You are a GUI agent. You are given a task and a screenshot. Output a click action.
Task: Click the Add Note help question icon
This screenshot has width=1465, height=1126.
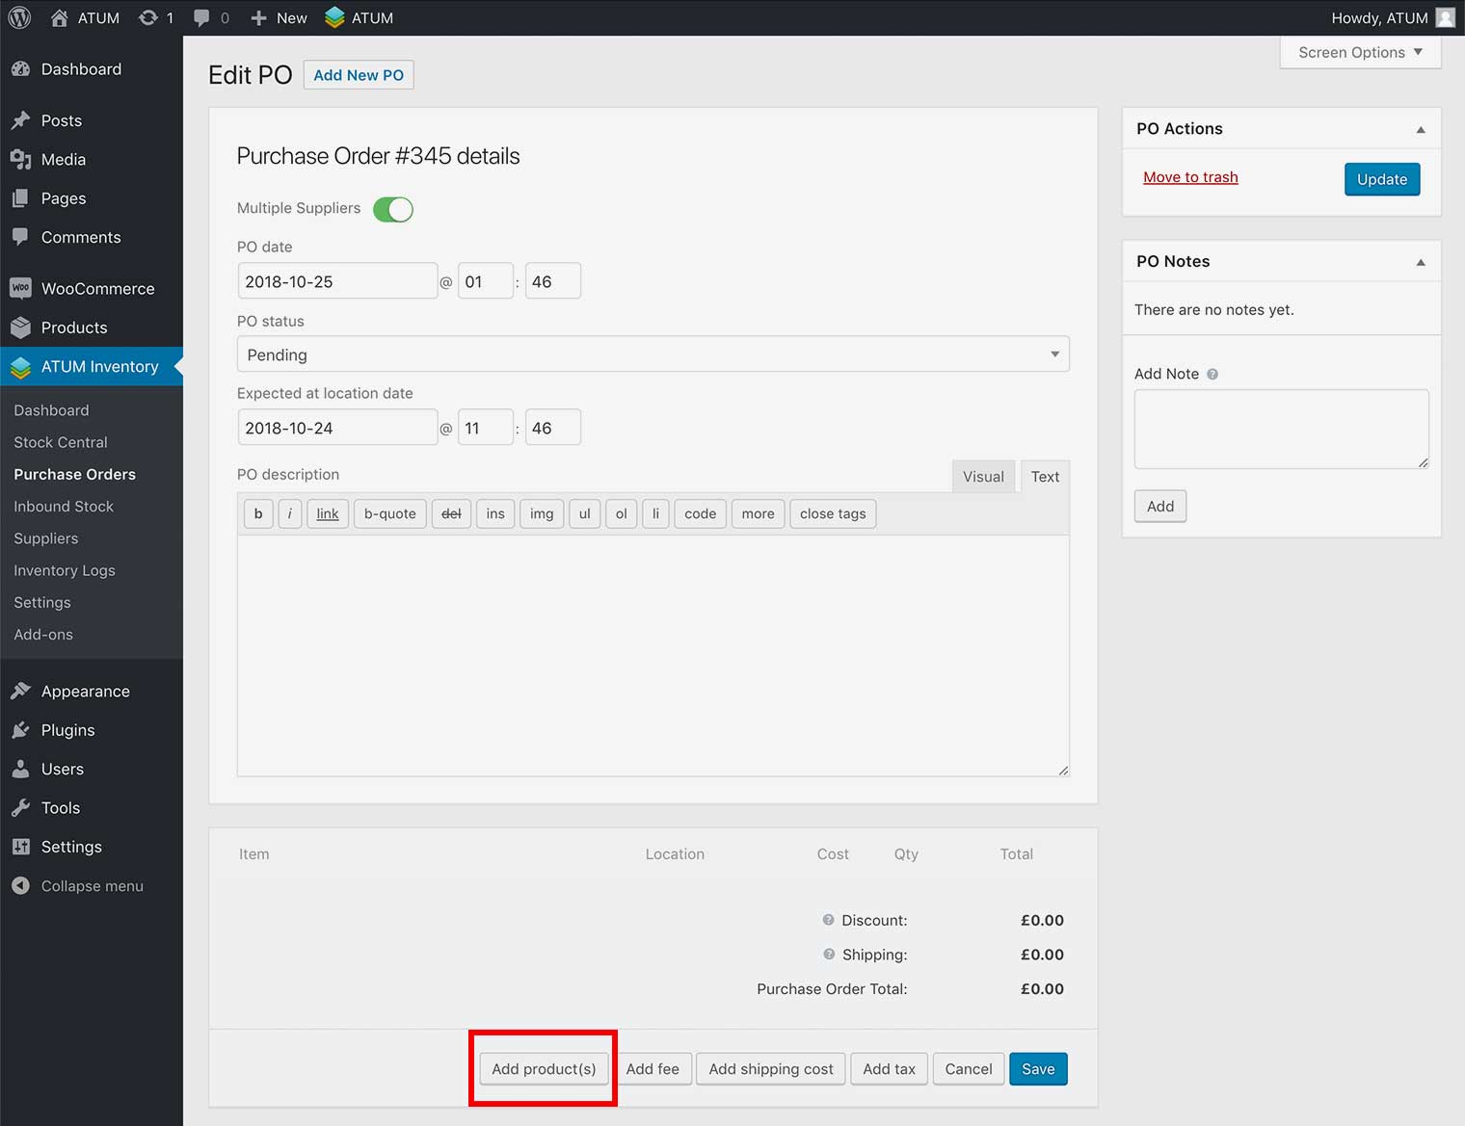pyautogui.click(x=1212, y=374)
